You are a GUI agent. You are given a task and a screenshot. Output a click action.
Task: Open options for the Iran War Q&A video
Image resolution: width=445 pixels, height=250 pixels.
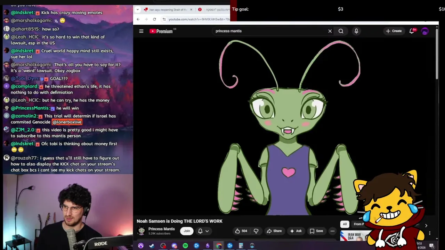430,233
